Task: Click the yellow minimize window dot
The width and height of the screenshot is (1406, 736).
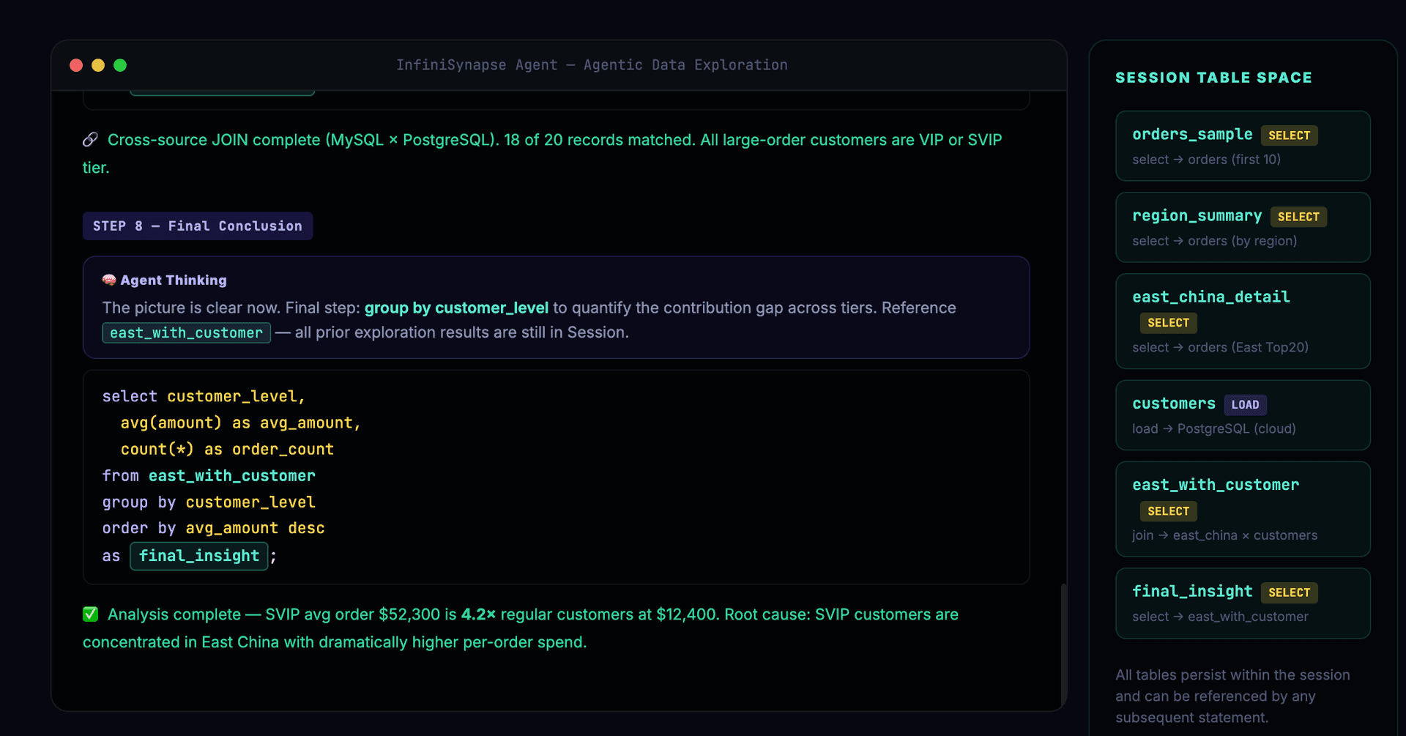Action: point(98,65)
